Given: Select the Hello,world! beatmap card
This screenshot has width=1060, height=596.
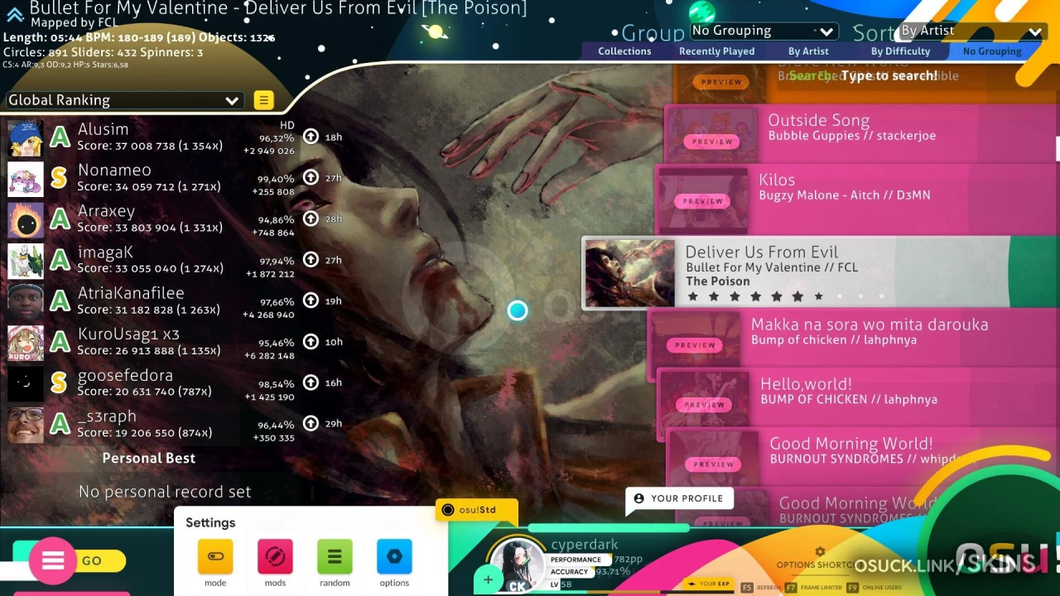Looking at the screenshot, I should [x=858, y=397].
